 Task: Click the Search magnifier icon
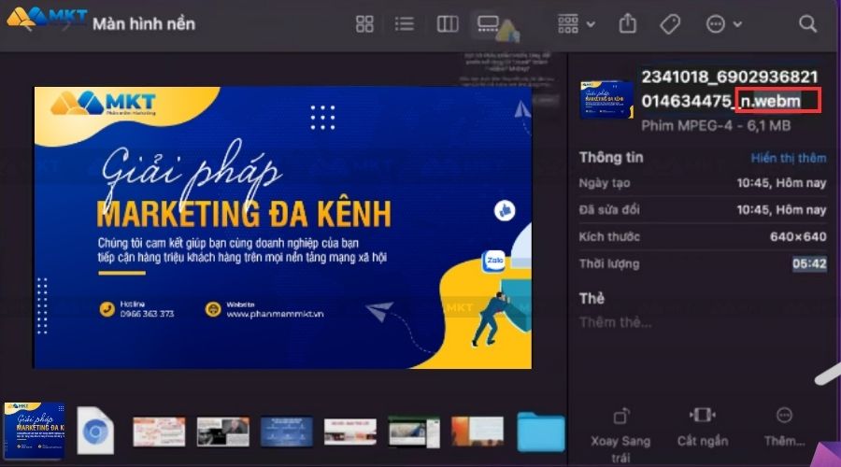click(807, 23)
